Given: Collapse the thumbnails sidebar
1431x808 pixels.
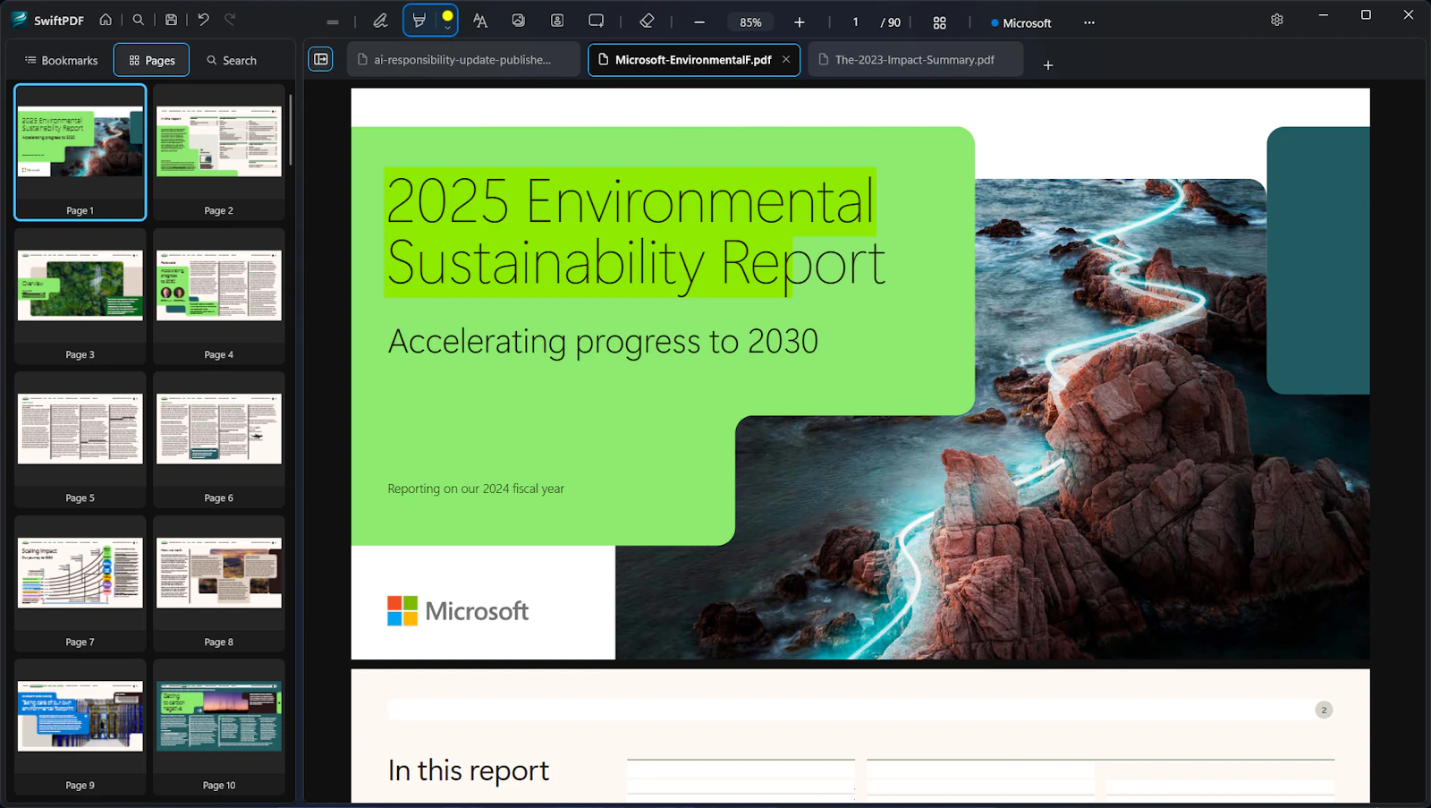Looking at the screenshot, I should (x=320, y=59).
